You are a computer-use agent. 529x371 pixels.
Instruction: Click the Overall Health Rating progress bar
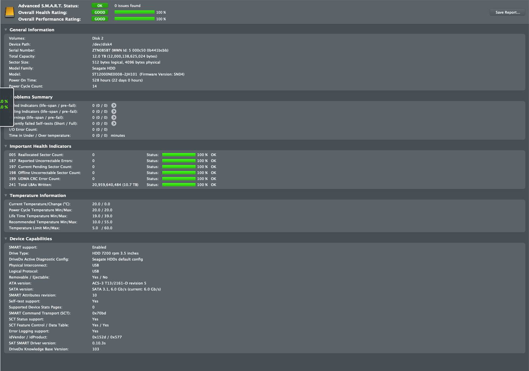click(135, 12)
